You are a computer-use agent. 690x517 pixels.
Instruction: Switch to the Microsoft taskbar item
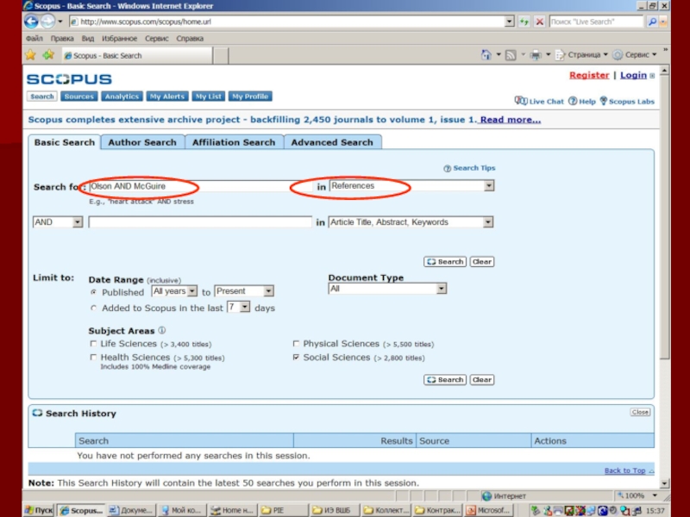tap(489, 510)
